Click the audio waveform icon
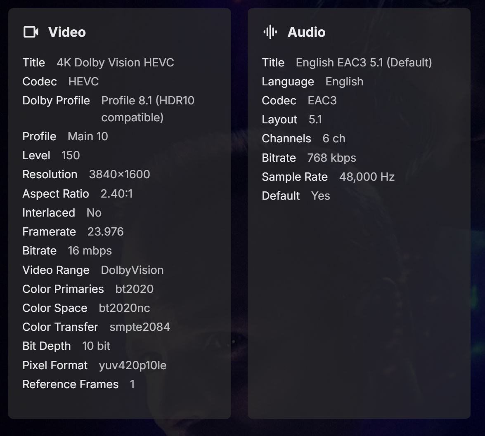This screenshot has height=436, width=485. pos(270,32)
